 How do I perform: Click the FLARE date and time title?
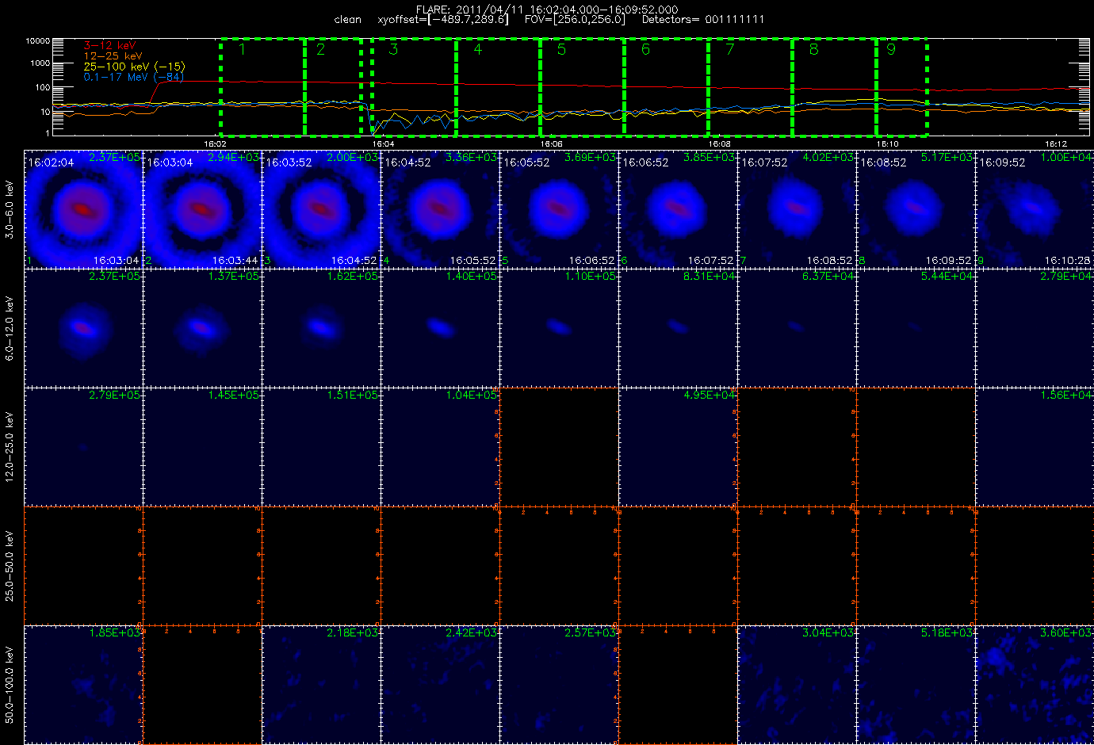pos(547,10)
